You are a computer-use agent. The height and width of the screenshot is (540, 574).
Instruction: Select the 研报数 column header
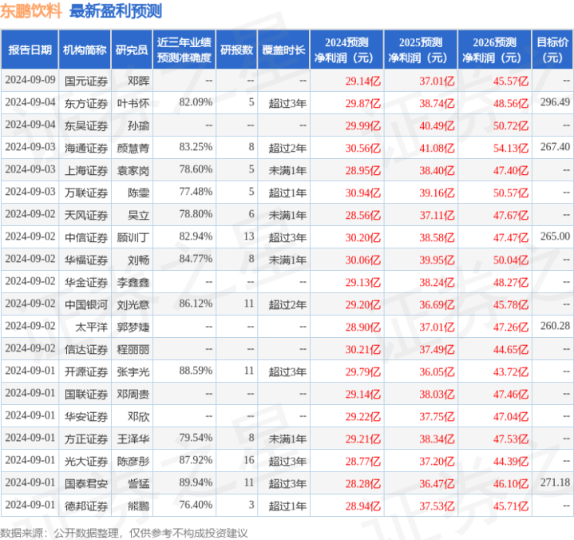click(x=237, y=50)
